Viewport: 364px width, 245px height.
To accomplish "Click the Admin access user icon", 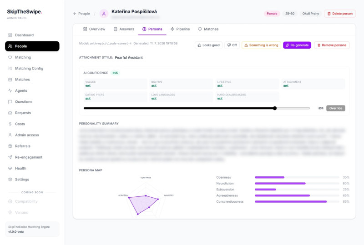I will (x=10, y=135).
